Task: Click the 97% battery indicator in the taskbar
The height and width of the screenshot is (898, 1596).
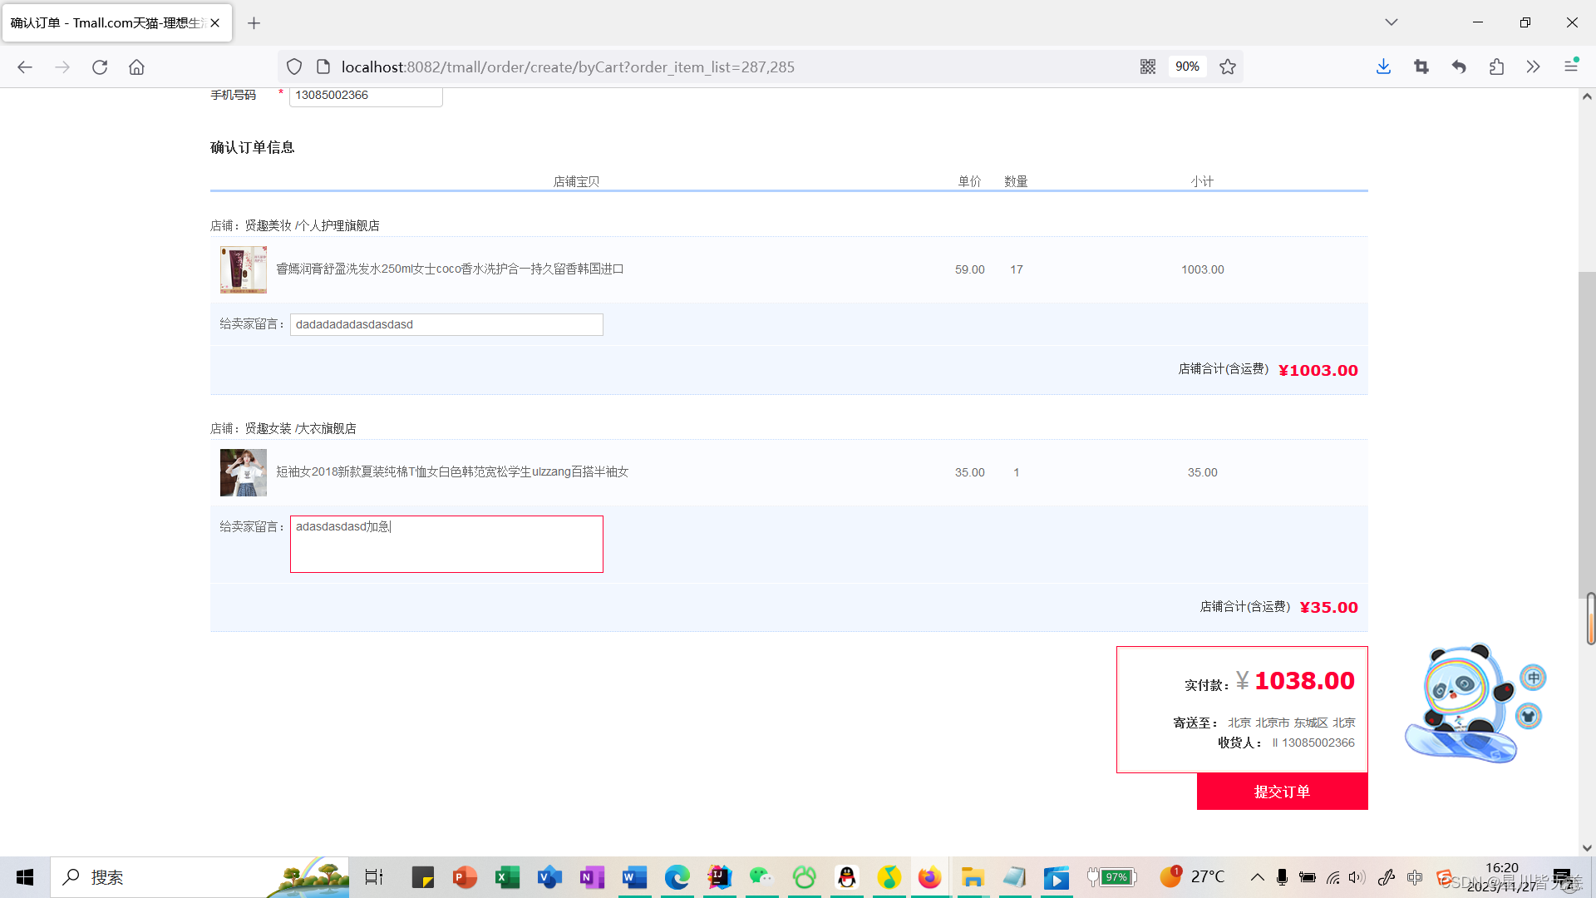Action: [1112, 877]
